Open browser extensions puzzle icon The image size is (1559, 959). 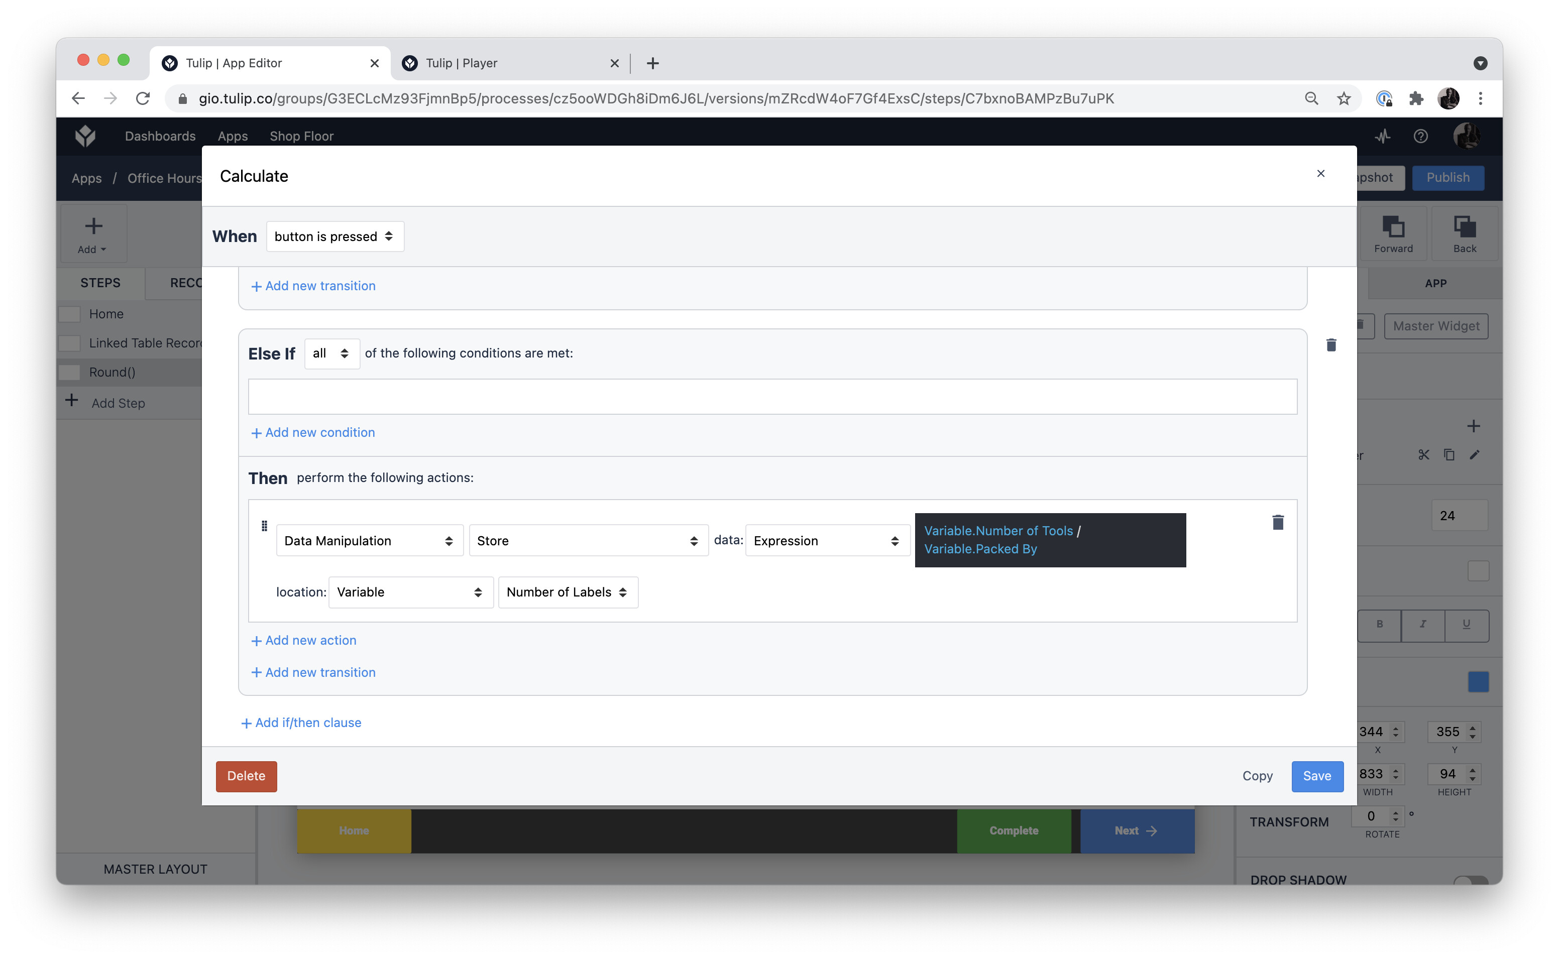point(1416,98)
